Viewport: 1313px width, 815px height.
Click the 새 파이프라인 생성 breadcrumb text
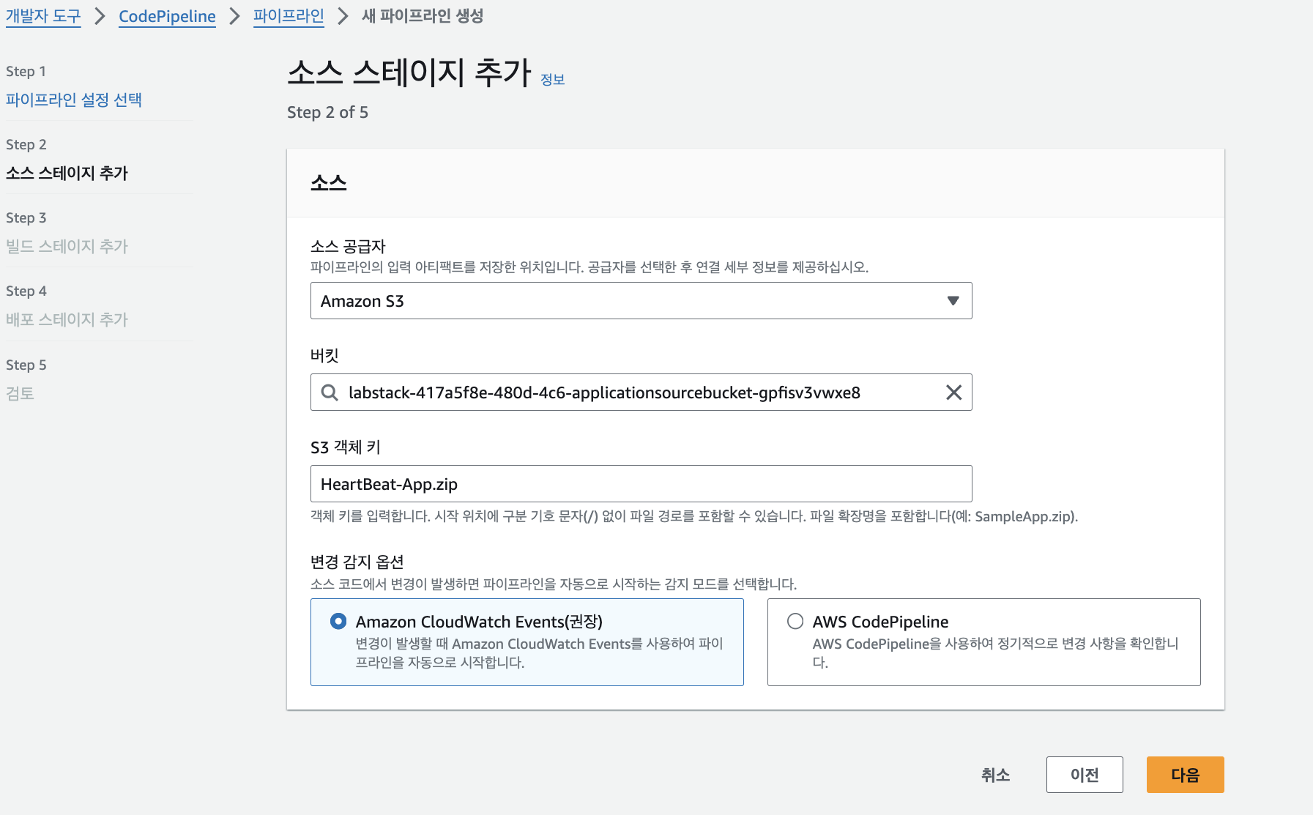point(423,16)
